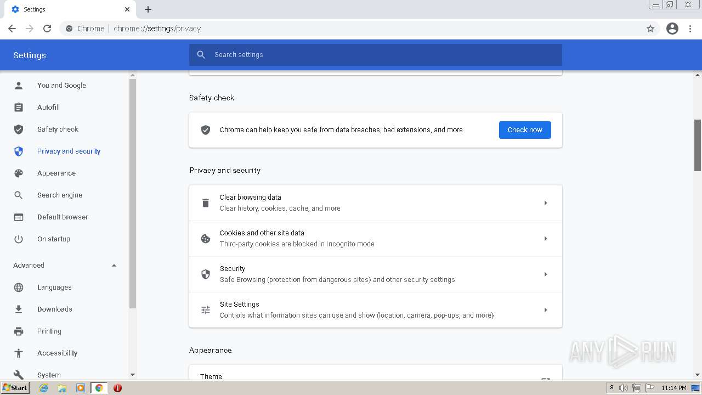Select Privacy and security in sidebar
This screenshot has width=702, height=395.
pos(69,151)
